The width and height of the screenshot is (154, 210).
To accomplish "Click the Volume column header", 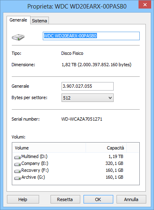I will tap(49, 148).
